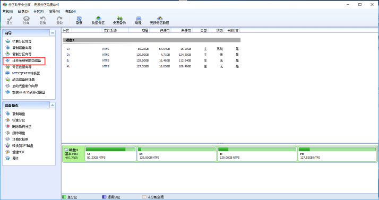379x200 pixels.
Task: Open the 磁盘(D) menu
Action: (23, 11)
